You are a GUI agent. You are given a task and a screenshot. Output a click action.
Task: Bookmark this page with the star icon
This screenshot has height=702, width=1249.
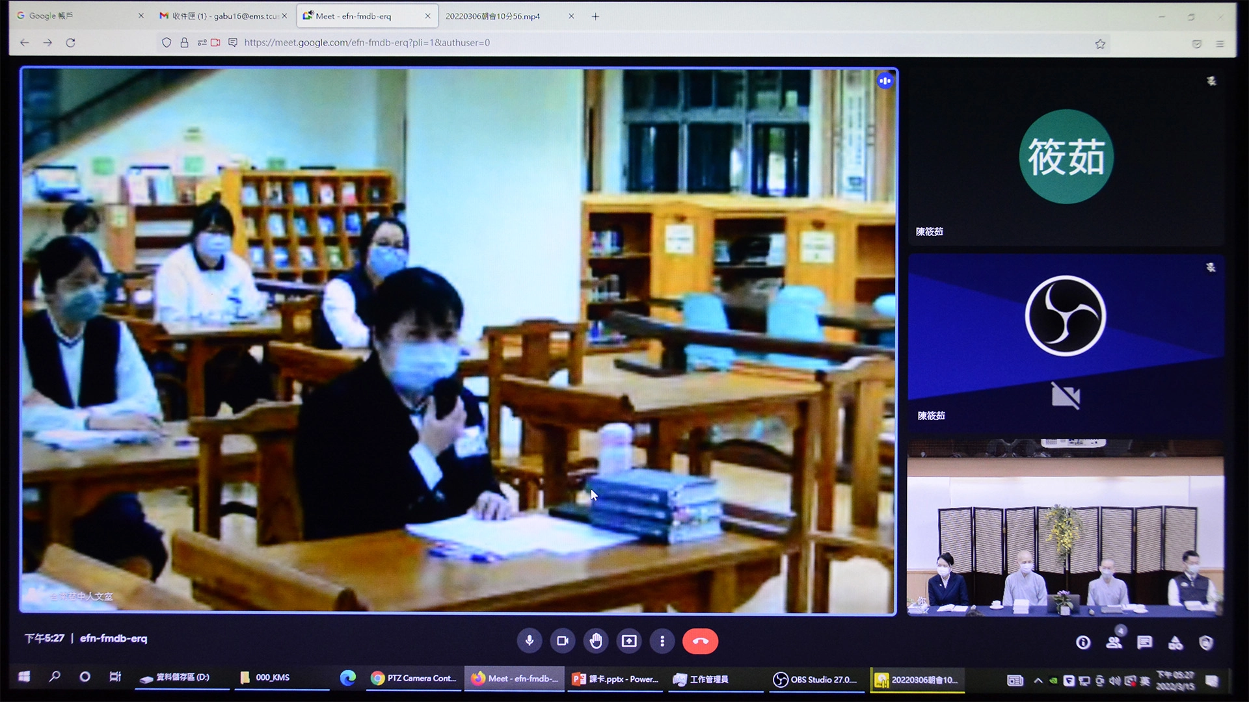pos(1100,44)
